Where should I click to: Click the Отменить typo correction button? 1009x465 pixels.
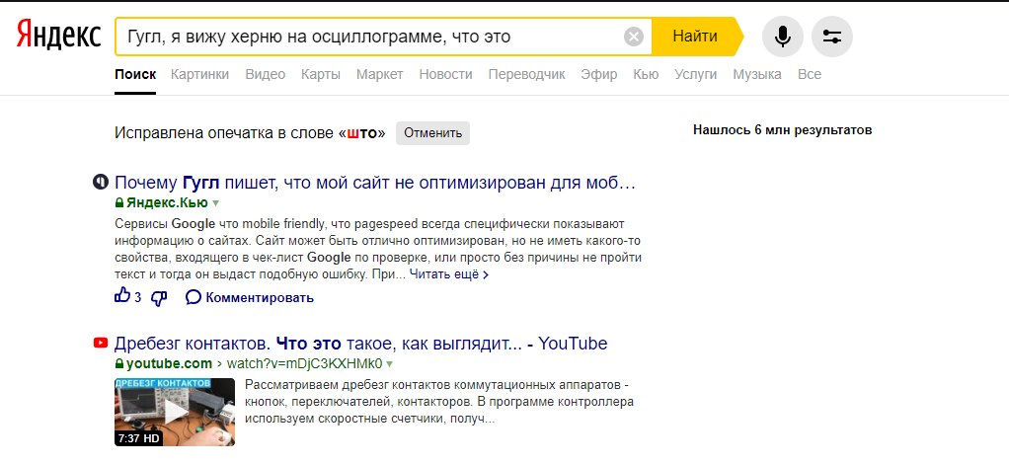pos(433,133)
